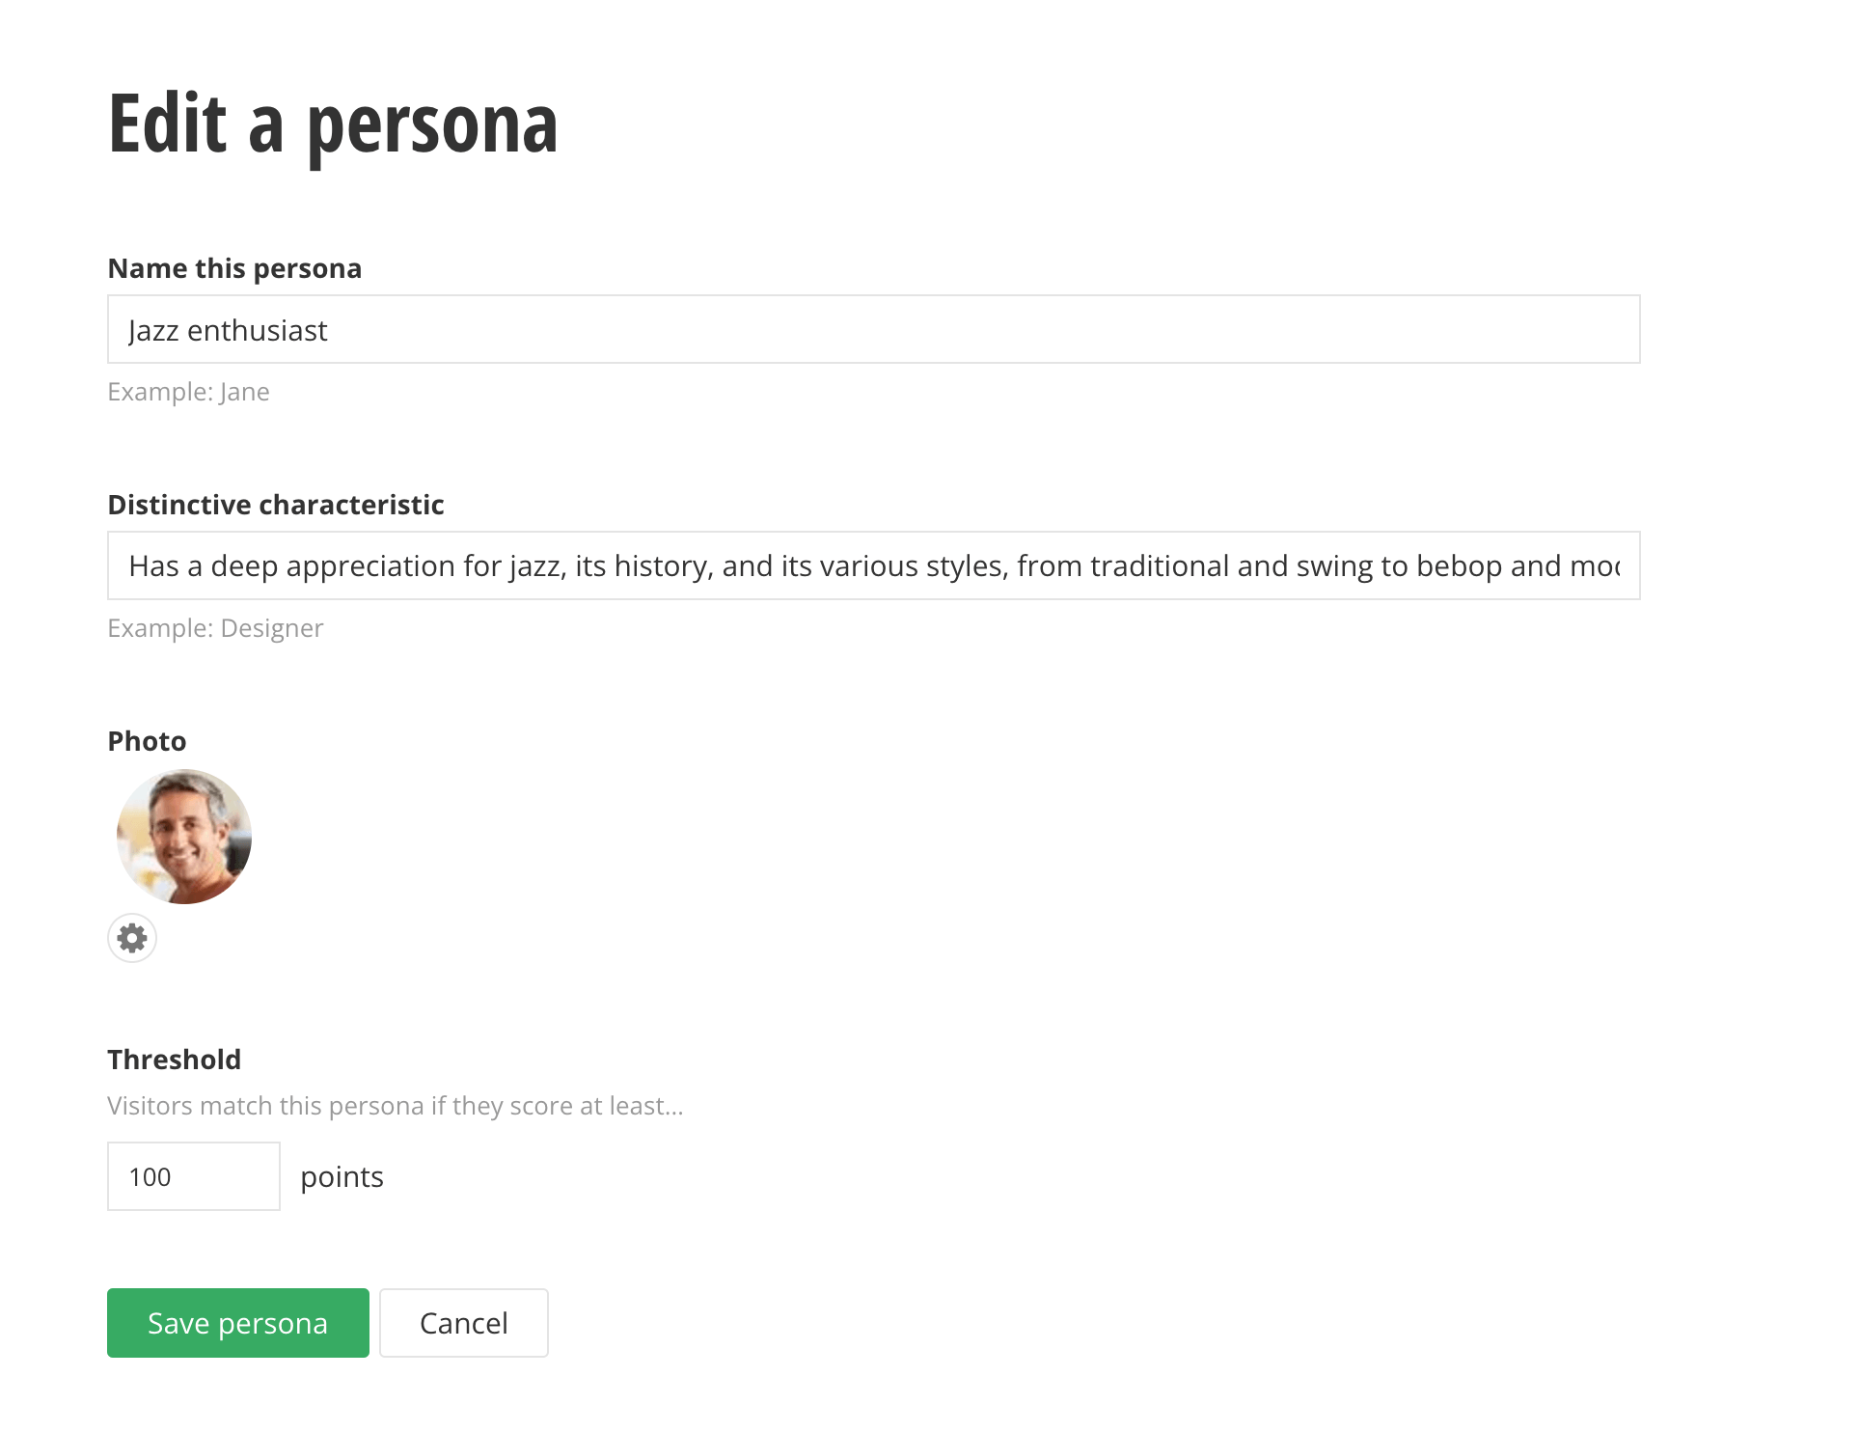Viewport: 1860px width, 1432px height.
Task: Click the 'Name this persona' label
Action: tap(234, 268)
